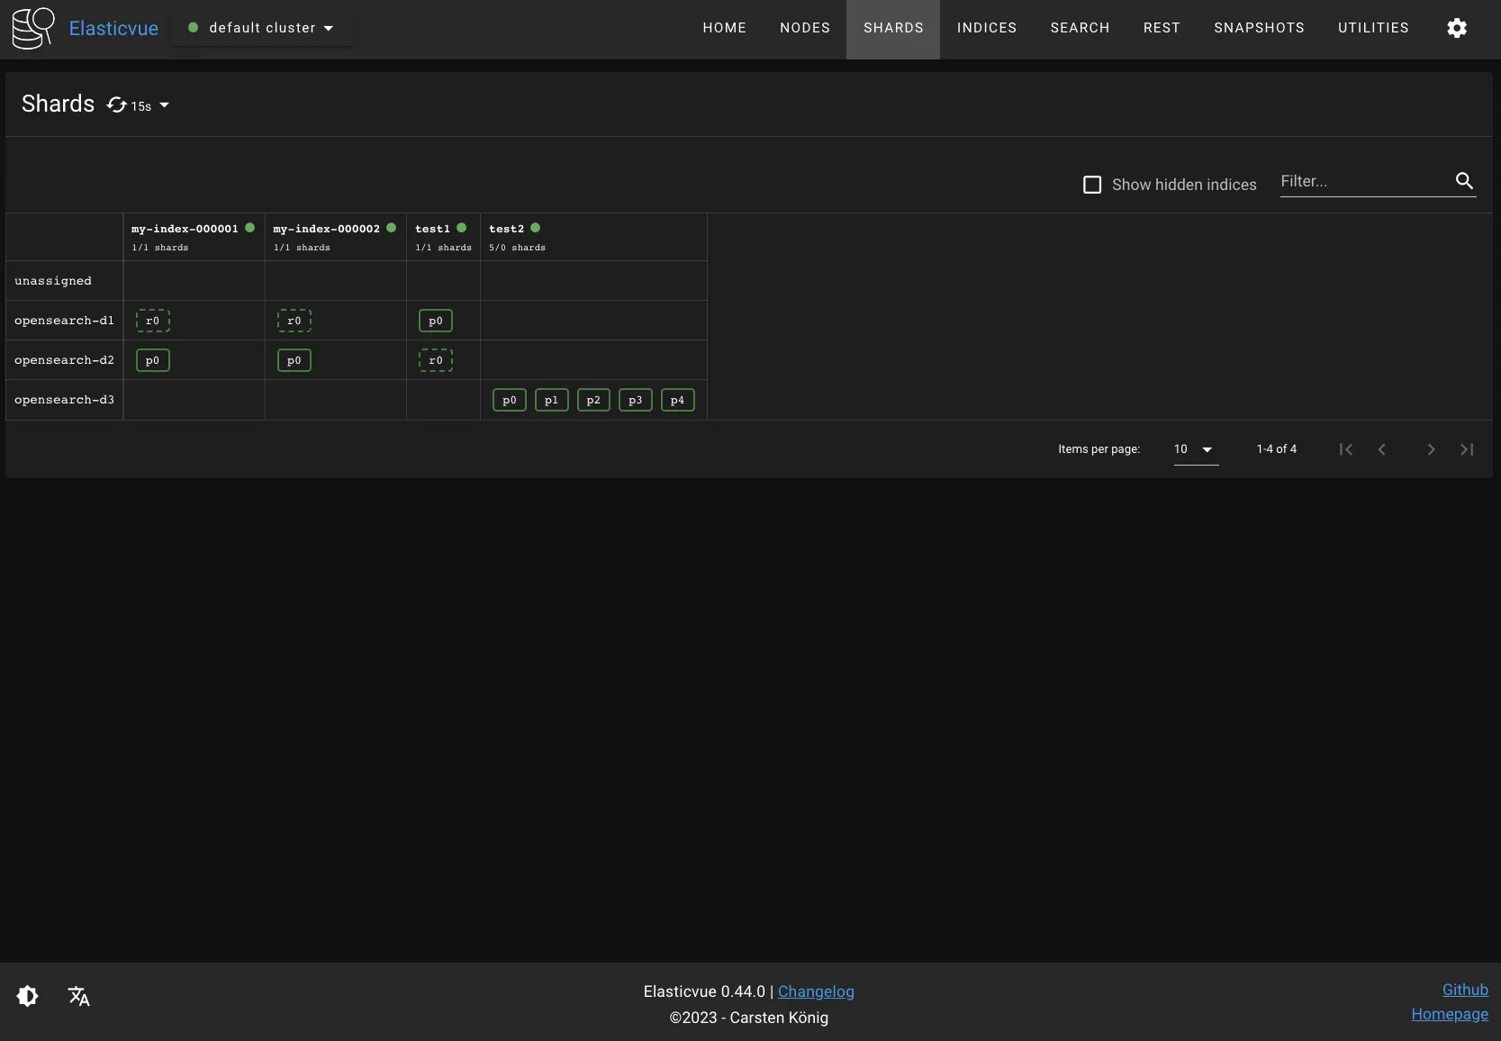Screen dimensions: 1501x1041
Task: Click the unassigned row label
Action: click(53, 281)
